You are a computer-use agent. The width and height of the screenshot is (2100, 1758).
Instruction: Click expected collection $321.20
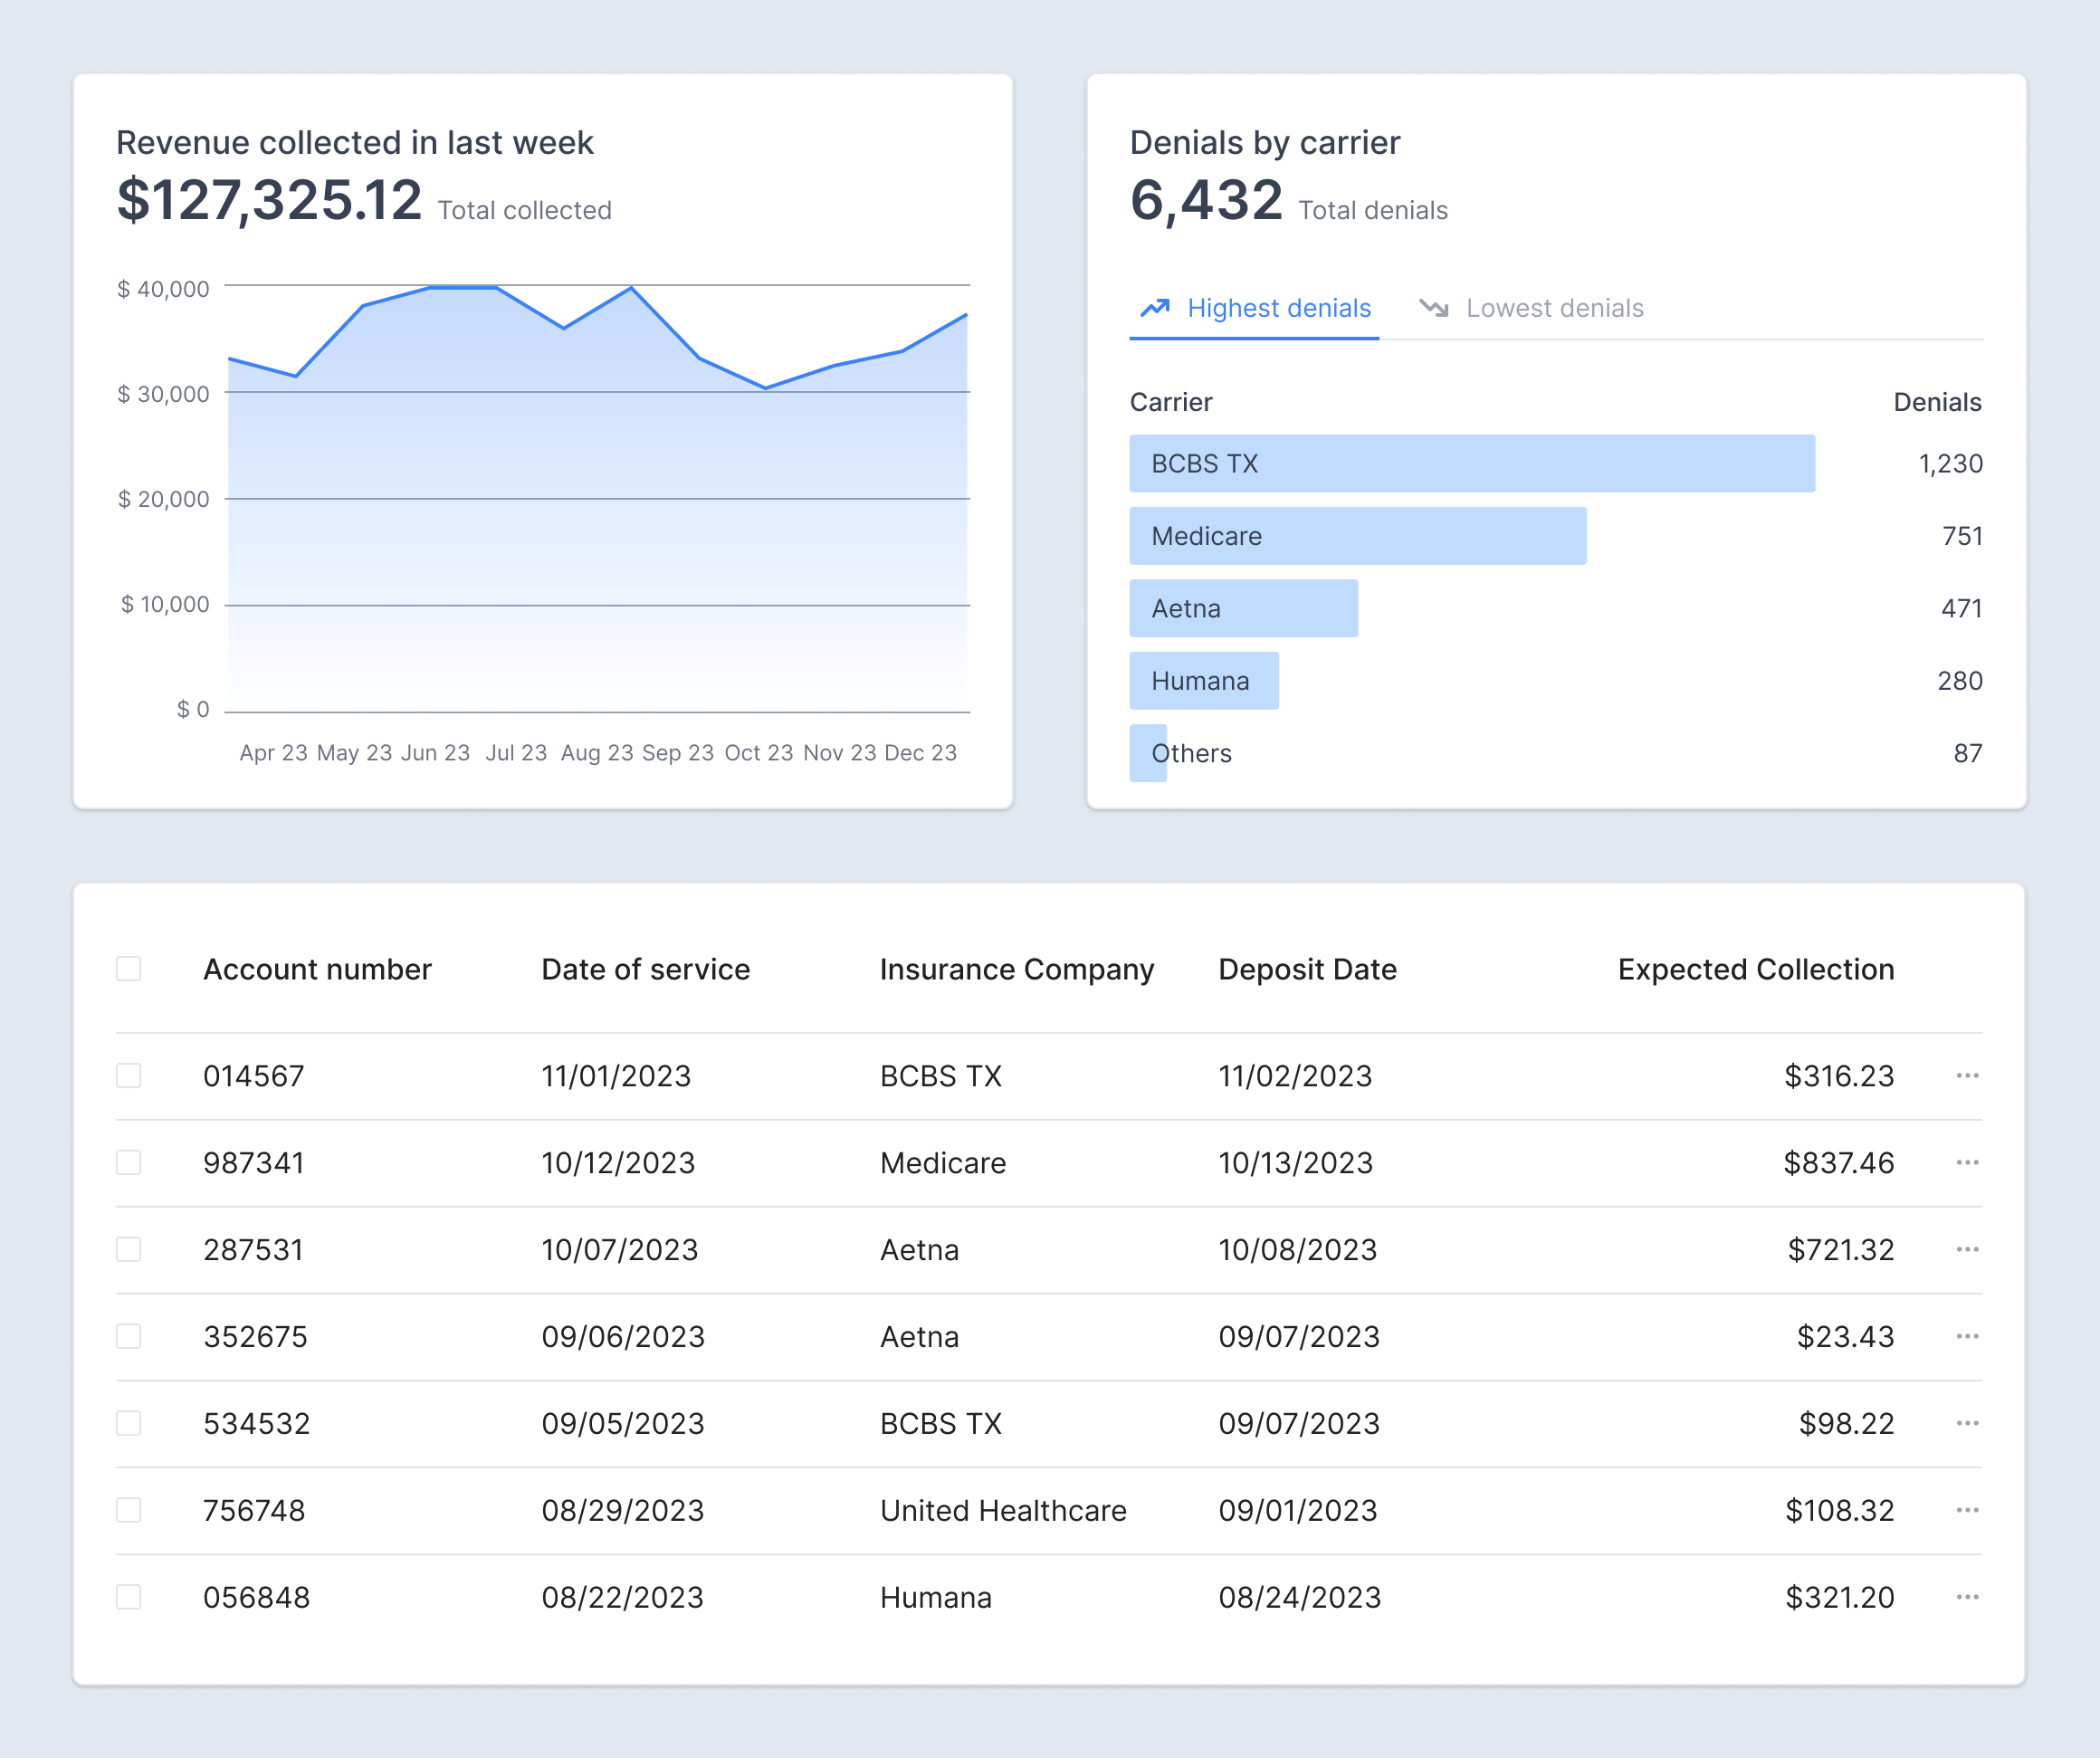1840,1598
